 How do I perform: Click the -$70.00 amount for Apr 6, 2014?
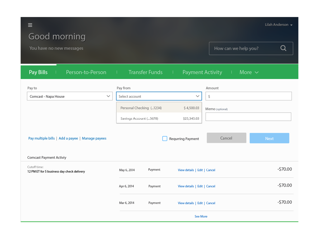(284, 185)
